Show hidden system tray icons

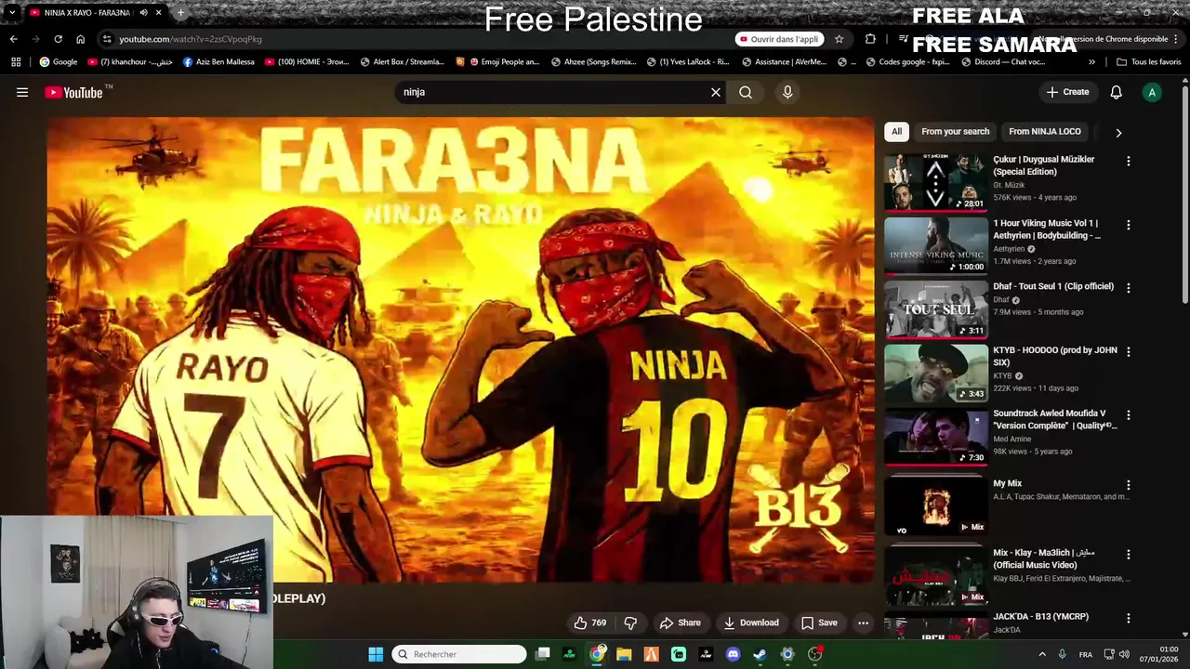coord(1041,654)
